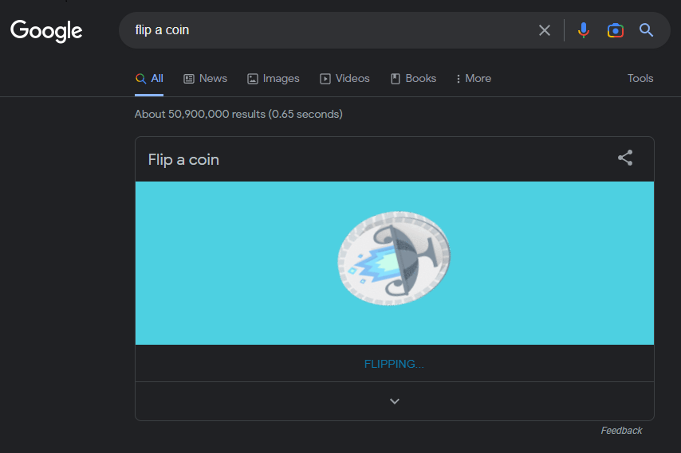This screenshot has width=681, height=453.
Task: Switch to the Videos tab
Action: (344, 79)
